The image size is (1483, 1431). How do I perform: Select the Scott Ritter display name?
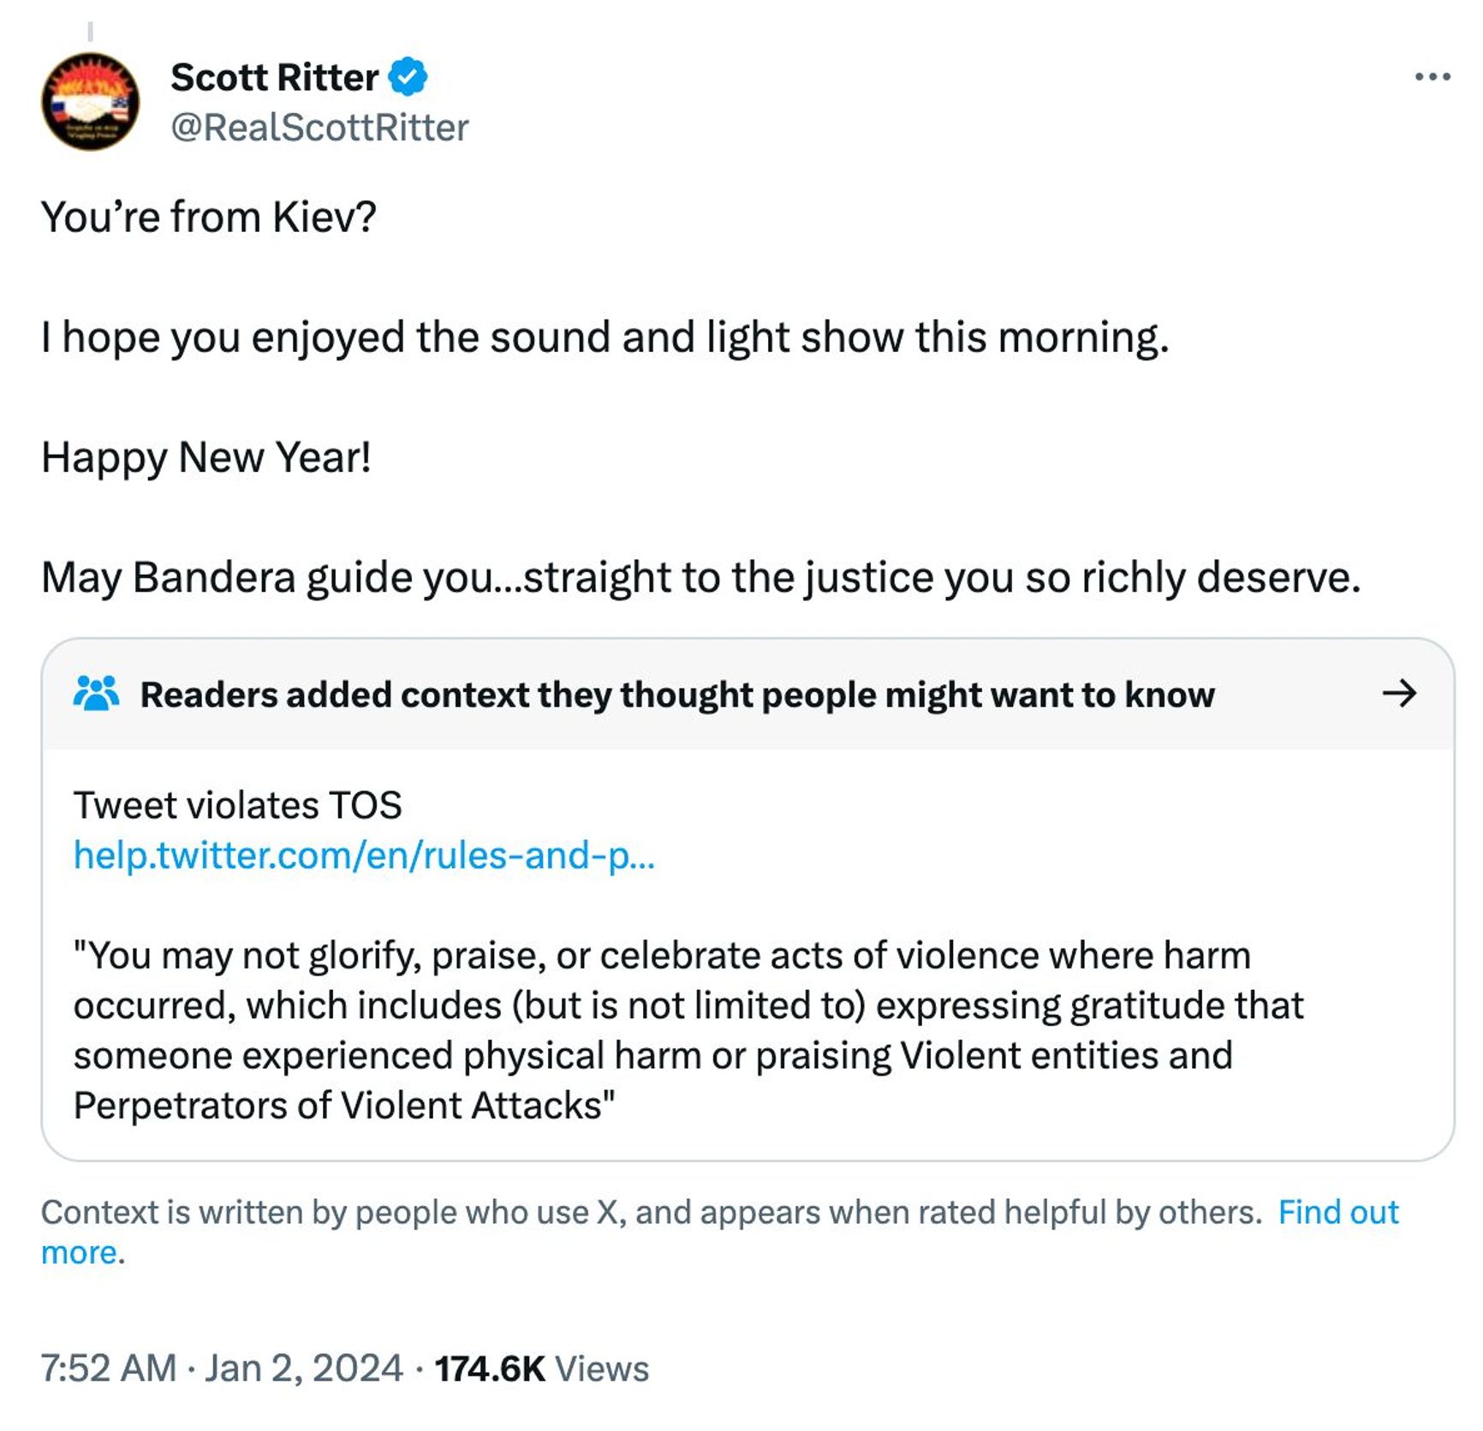[x=272, y=76]
